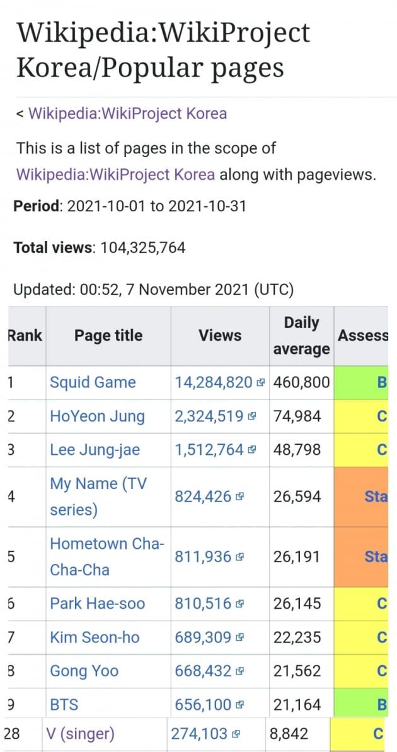
Task: Sort table by Views column header
Action: [220, 336]
